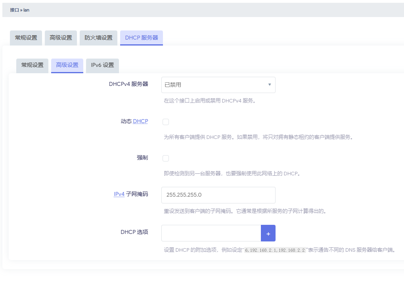Click the example code 6,192.168.2.1,192.168.2.2
Viewport: 404px width, 283px height.
coord(275,251)
